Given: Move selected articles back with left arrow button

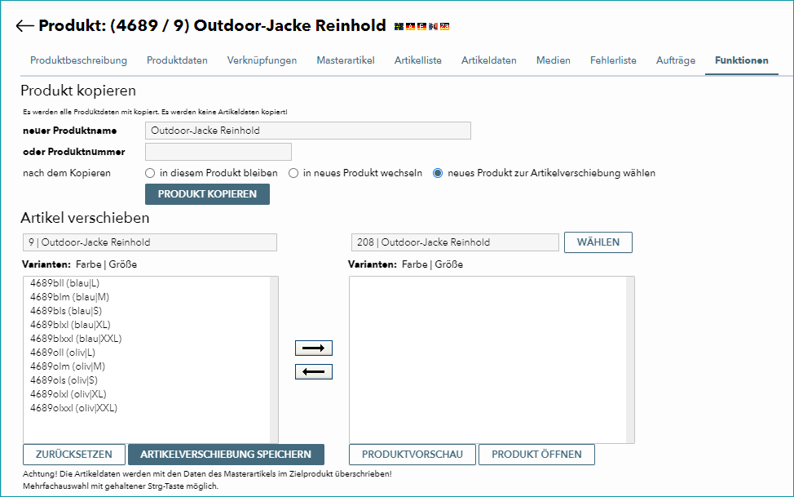Looking at the screenshot, I should pos(314,372).
